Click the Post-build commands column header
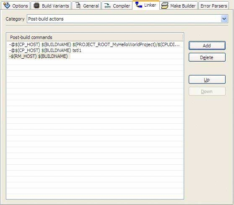 [x=95, y=37]
